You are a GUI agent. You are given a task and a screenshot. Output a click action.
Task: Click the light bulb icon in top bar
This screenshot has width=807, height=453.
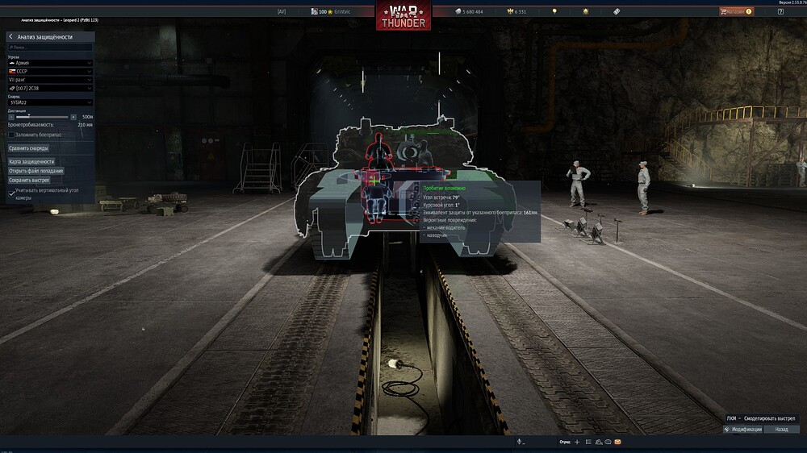coord(554,12)
